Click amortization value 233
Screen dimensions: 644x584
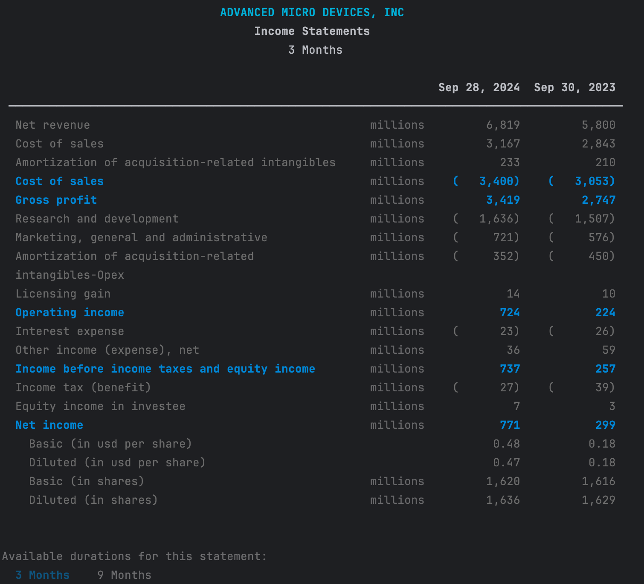(x=510, y=162)
